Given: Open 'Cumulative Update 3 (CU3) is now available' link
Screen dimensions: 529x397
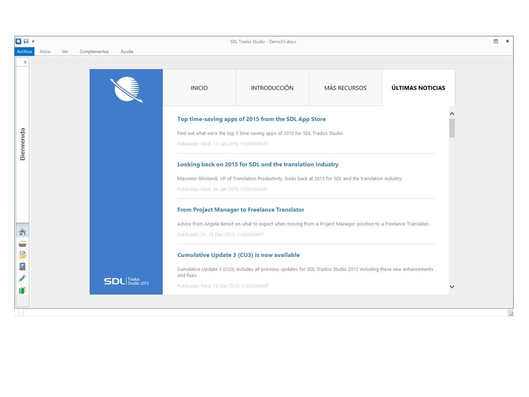Looking at the screenshot, I should coord(239,255).
